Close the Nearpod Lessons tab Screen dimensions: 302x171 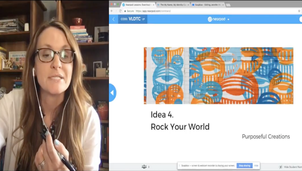(154, 5)
